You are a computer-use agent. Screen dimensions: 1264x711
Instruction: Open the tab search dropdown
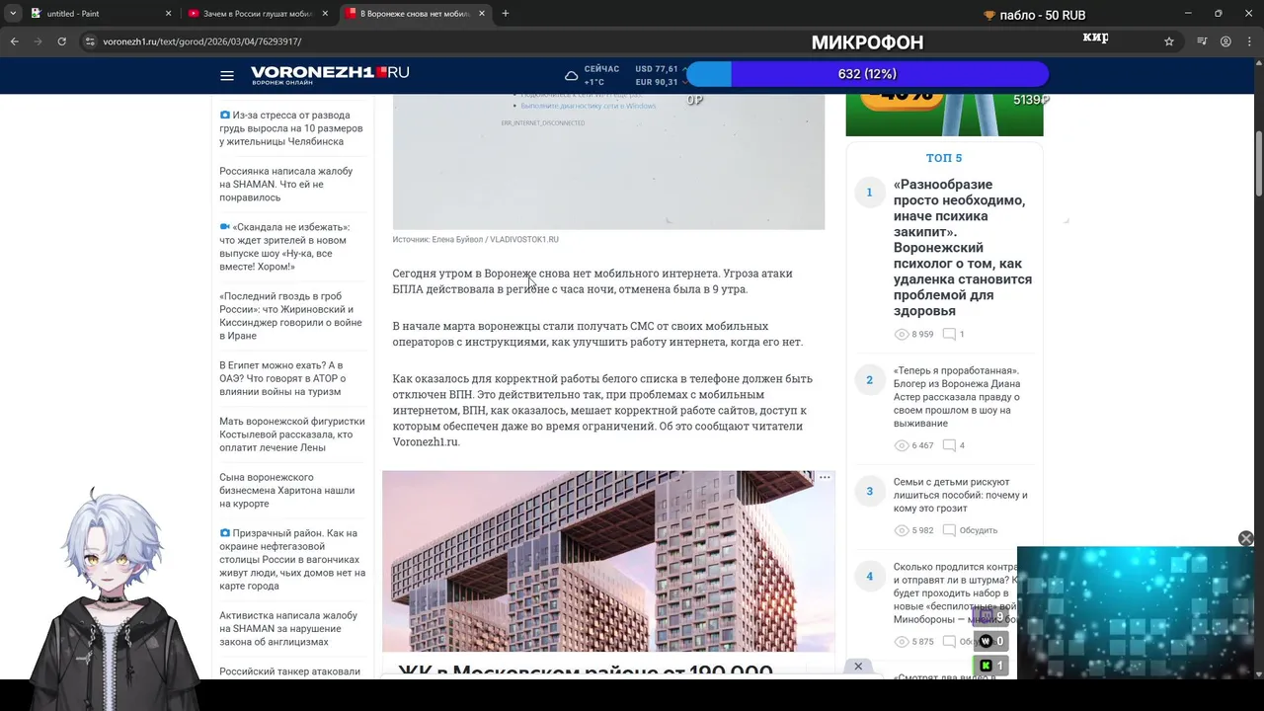click(x=13, y=14)
